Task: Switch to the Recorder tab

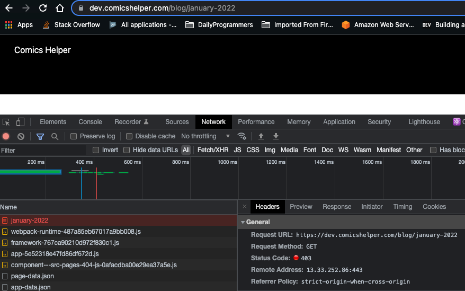Action: click(x=132, y=122)
